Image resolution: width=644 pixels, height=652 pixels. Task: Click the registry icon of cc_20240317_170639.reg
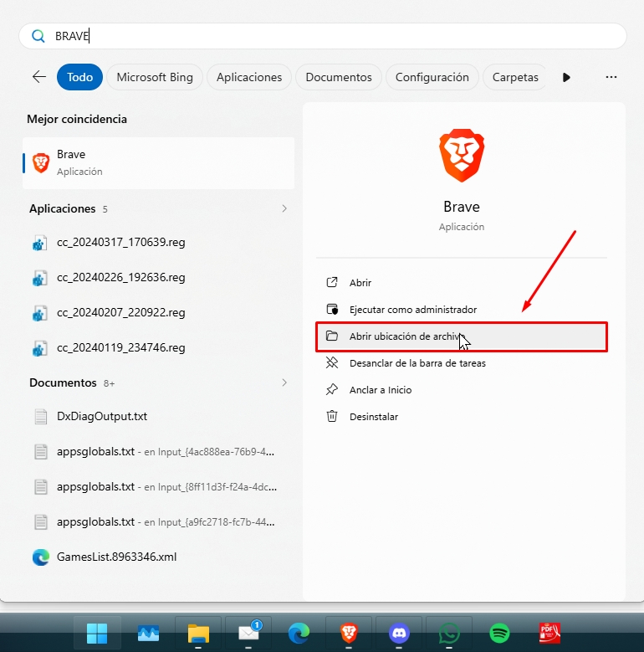40,243
